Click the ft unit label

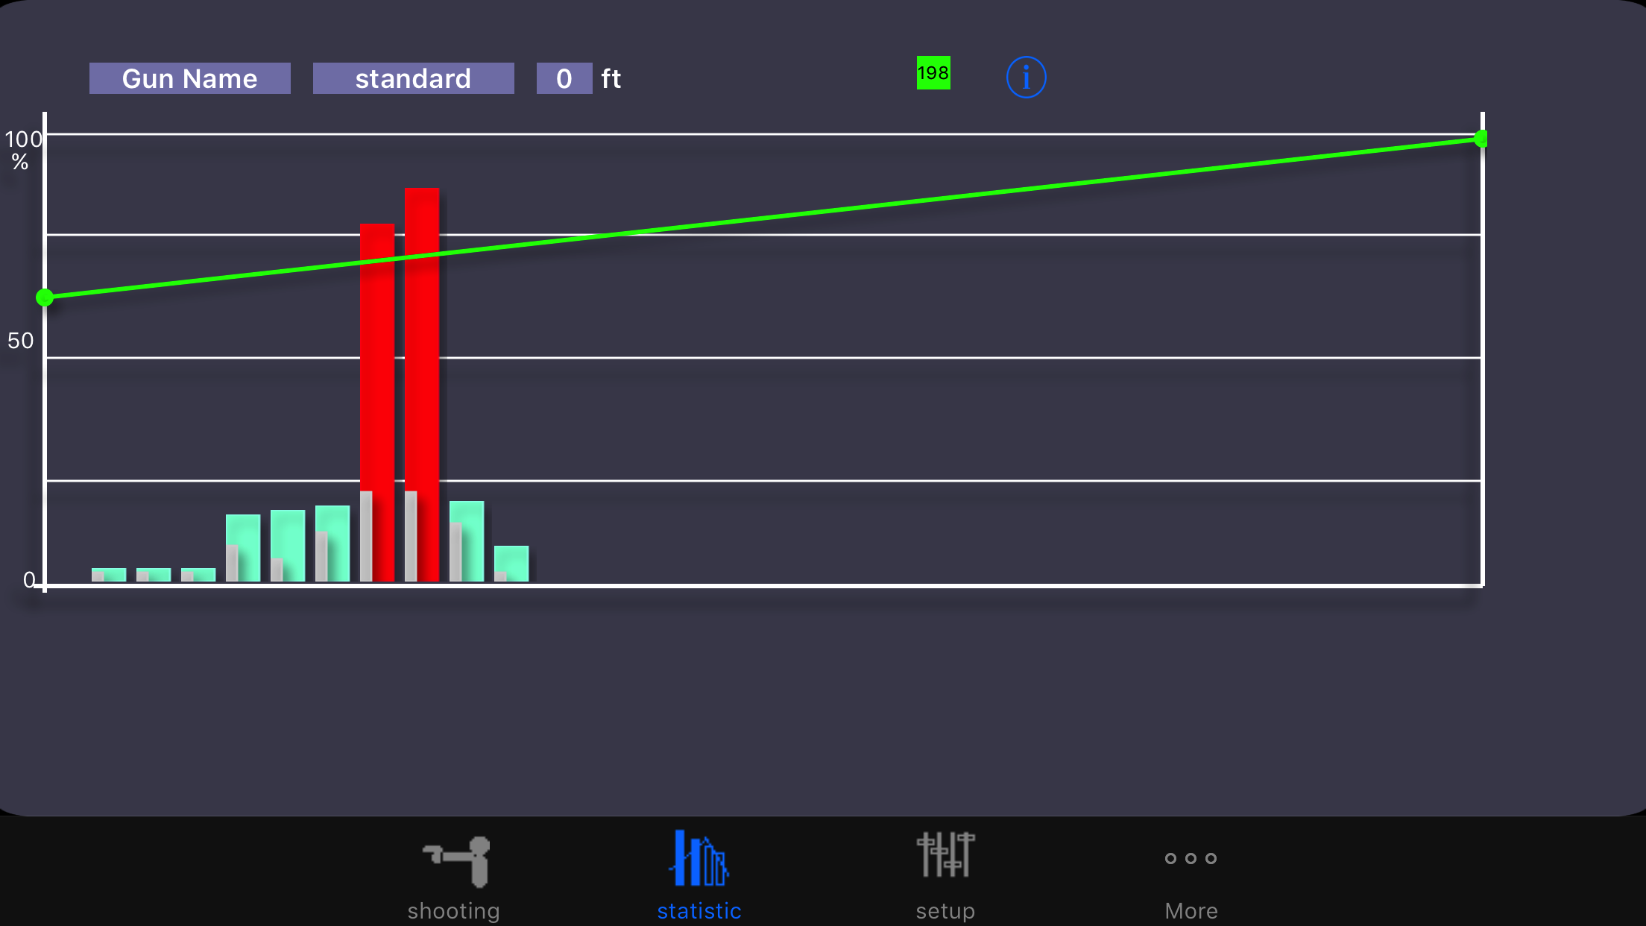[x=611, y=78]
